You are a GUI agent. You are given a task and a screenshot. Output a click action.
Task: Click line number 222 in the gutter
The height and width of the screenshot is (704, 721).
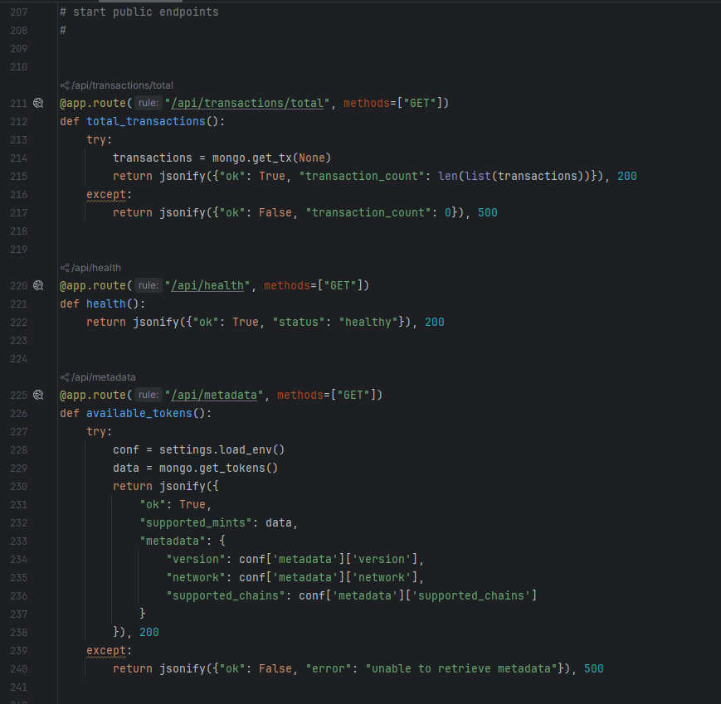(x=19, y=322)
